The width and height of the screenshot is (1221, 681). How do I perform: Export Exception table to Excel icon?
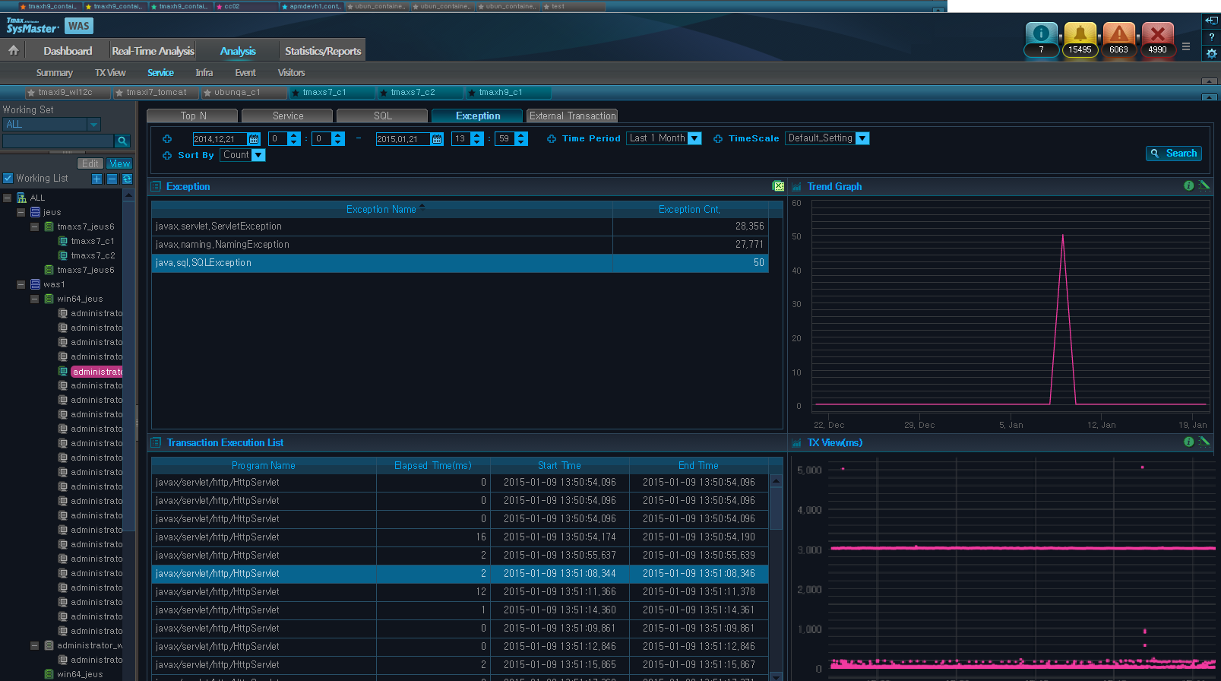pyautogui.click(x=778, y=186)
